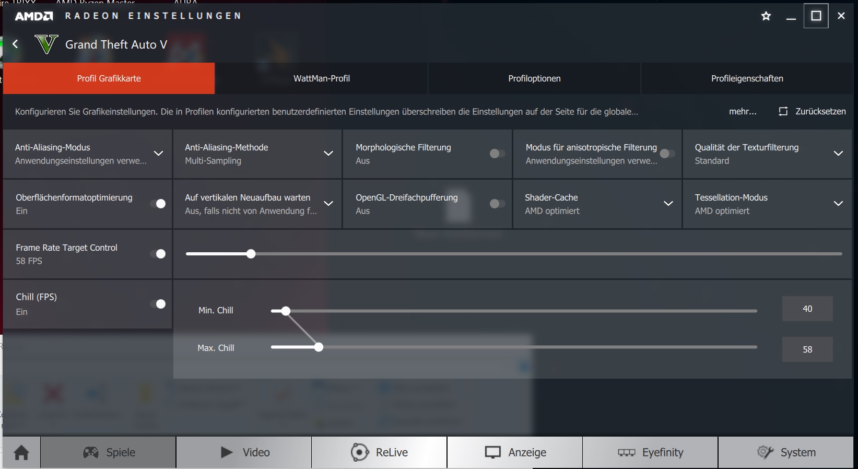The image size is (858, 469).
Task: Click the Min. Chill slider handle
Action: [286, 311]
